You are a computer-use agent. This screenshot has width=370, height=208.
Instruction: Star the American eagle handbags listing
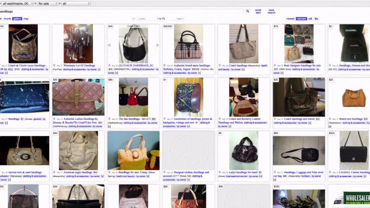(x=54, y=172)
